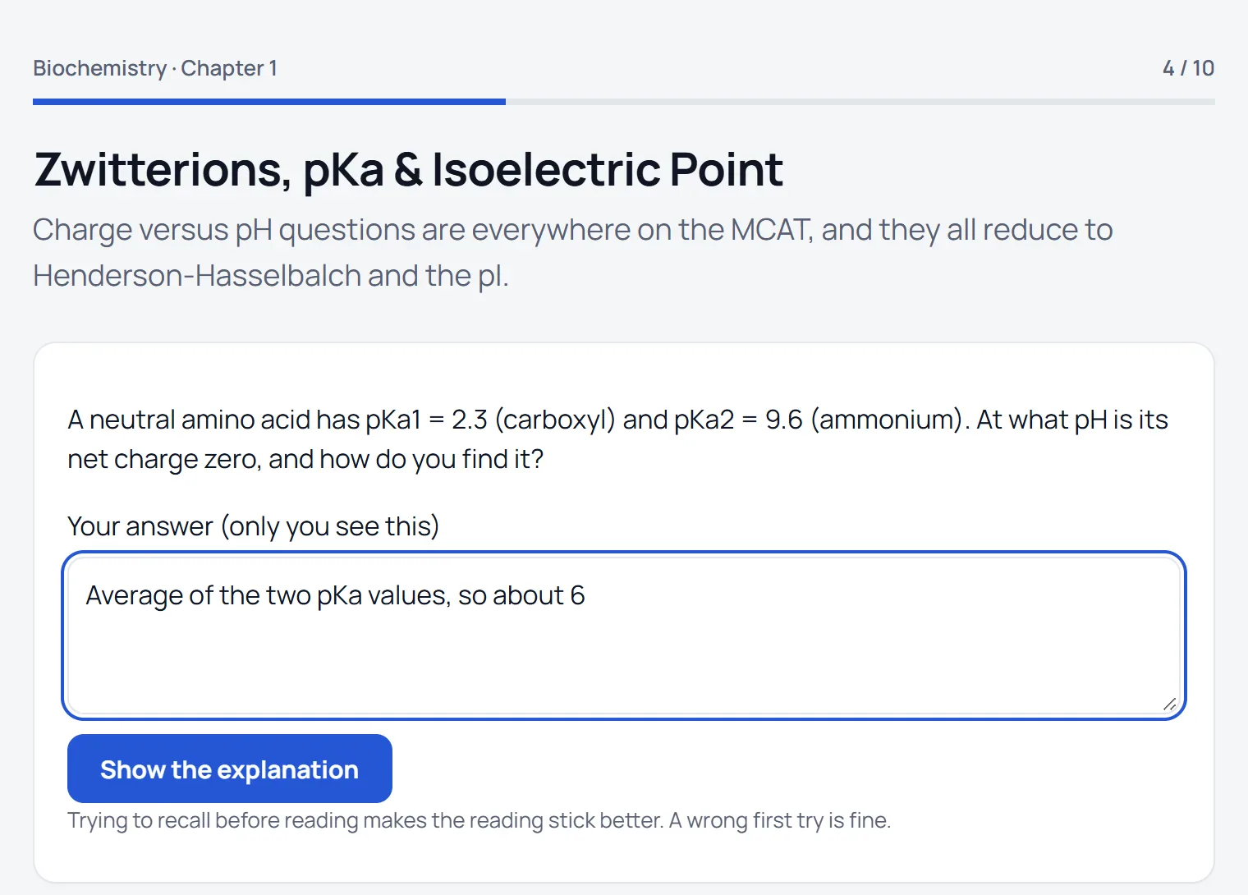The height and width of the screenshot is (895, 1248).
Task: Click the Biochemistry breadcrumb label
Action: 99,68
